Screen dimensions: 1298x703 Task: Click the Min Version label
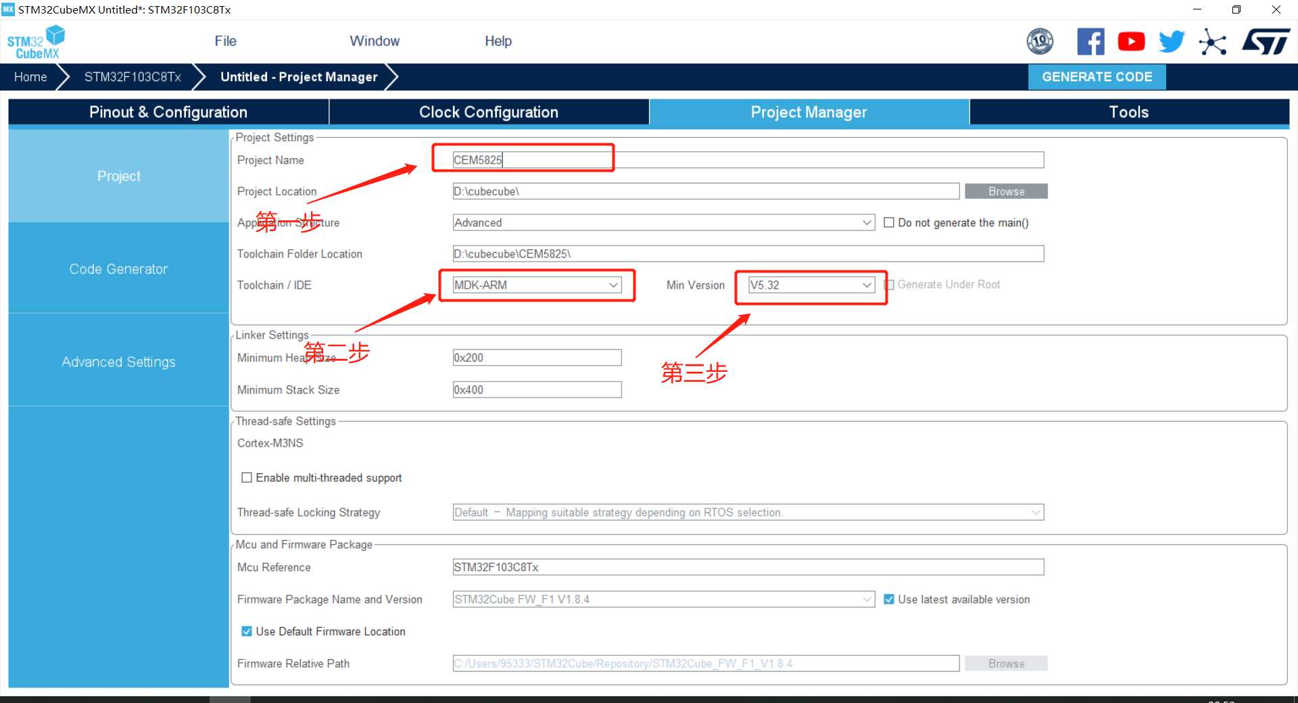[x=696, y=285]
